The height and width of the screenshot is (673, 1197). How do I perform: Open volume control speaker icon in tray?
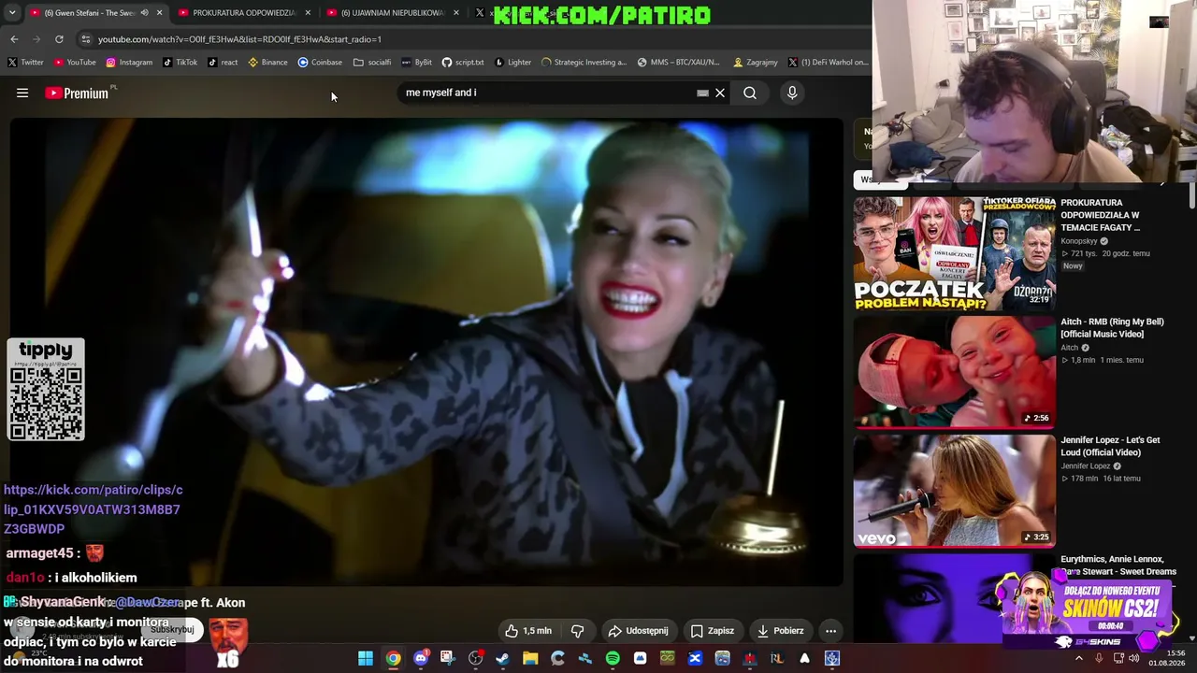1134,658
